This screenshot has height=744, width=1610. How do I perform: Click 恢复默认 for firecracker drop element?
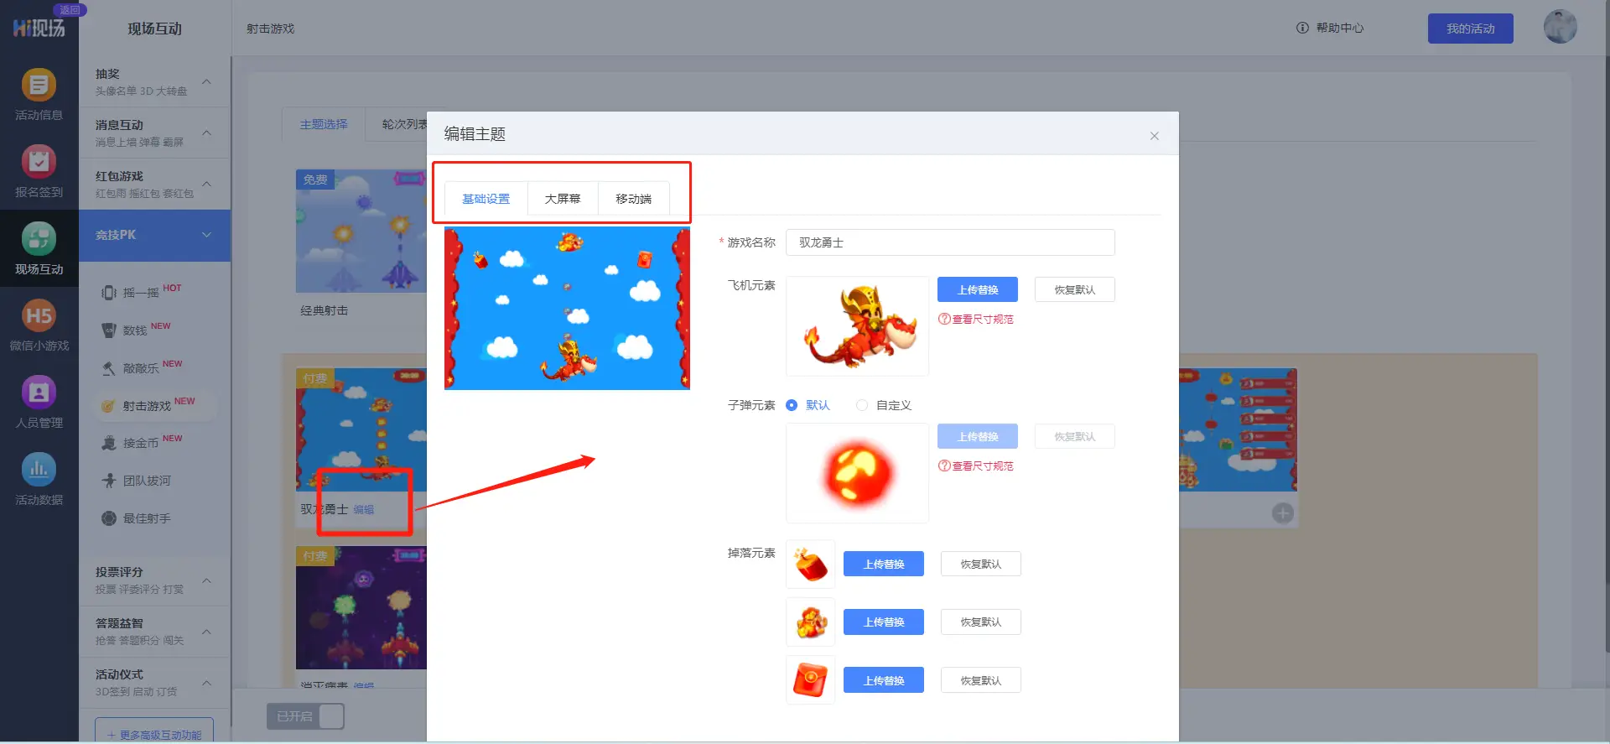[x=980, y=564]
